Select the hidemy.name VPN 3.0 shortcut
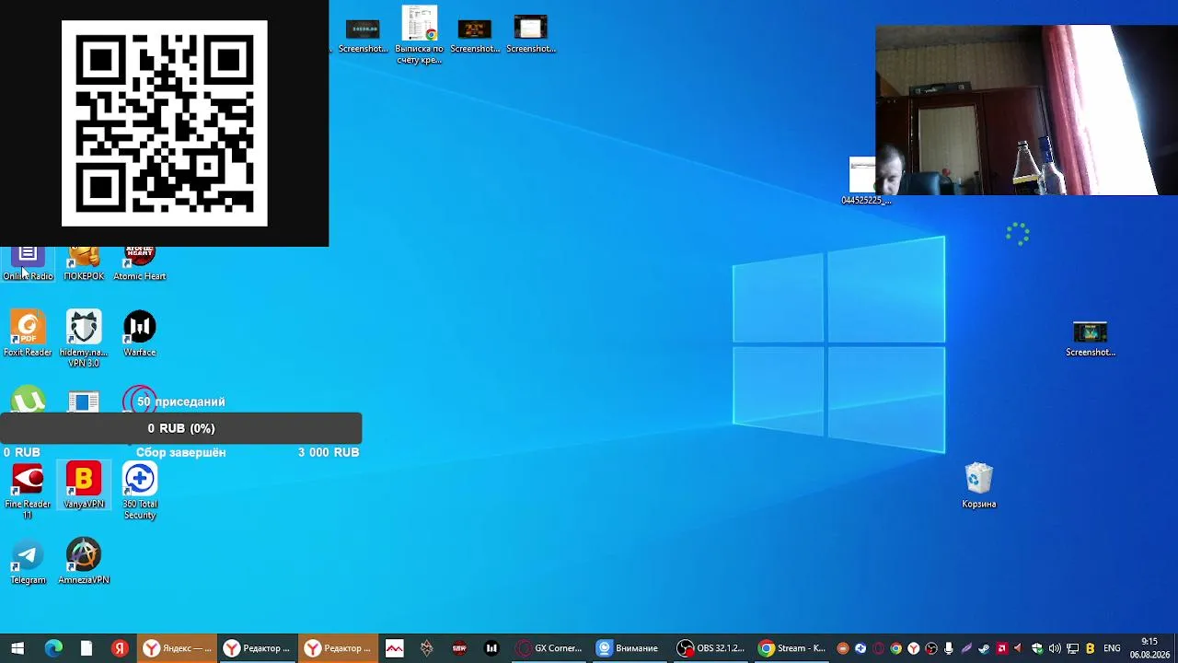Viewport: 1178px width, 663px height. click(x=84, y=339)
